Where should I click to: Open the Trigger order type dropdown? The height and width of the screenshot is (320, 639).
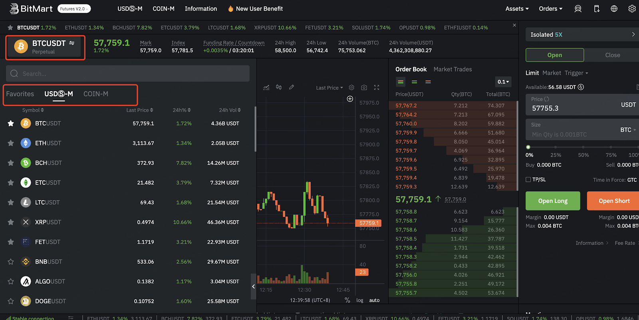[576, 73]
